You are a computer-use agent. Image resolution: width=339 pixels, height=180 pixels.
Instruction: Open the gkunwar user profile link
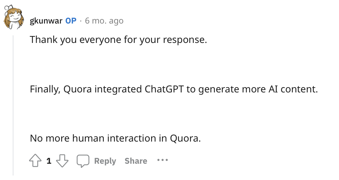(x=46, y=21)
